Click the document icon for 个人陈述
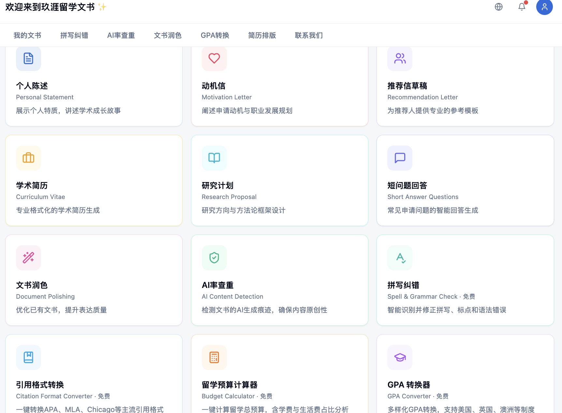Viewport: 562px width, 413px height. click(x=28, y=59)
